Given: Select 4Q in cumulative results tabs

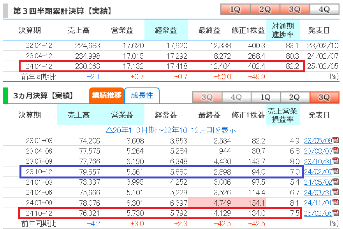Looking at the screenshot, I should pyautogui.click(x=324, y=9).
